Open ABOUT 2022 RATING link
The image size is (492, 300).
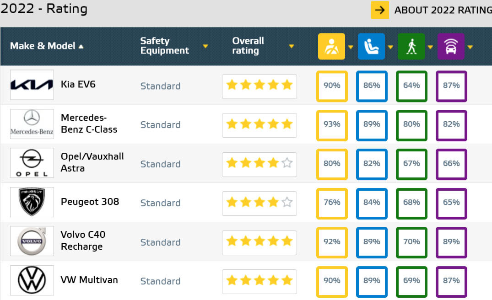coord(442,10)
